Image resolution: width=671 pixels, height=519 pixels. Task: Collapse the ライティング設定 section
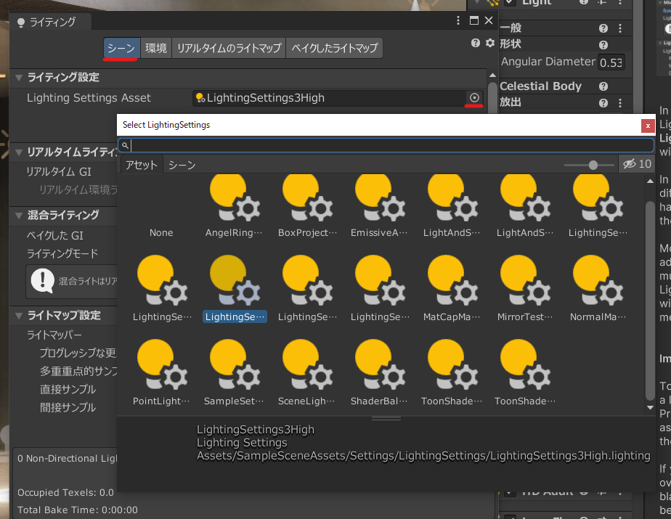(x=19, y=77)
